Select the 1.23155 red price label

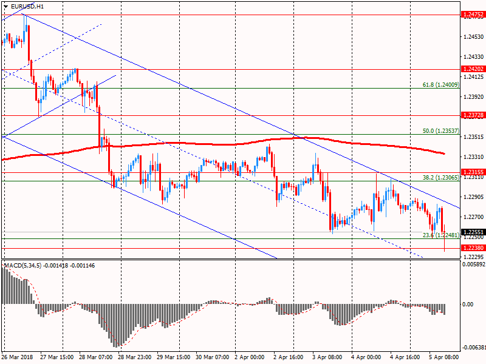473,172
